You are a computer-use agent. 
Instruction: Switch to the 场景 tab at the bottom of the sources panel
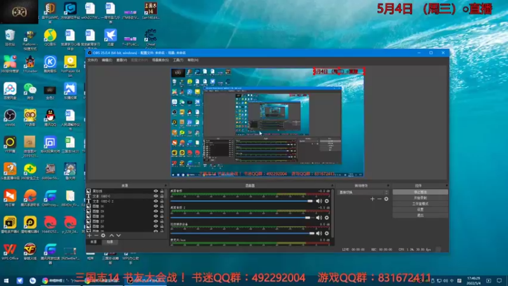(110, 242)
